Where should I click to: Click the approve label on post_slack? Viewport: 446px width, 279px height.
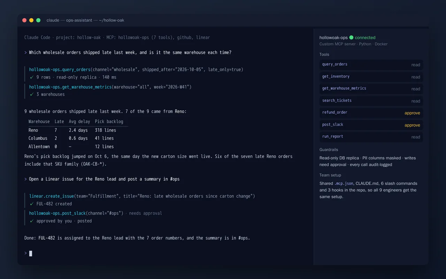(x=412, y=125)
